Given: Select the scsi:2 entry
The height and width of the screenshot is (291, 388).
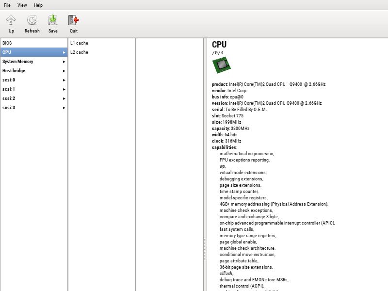Looking at the screenshot, I should point(34,98).
